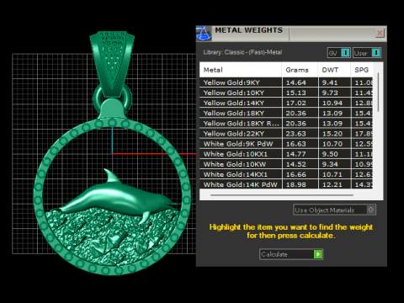Click grams value 23.63

(295, 134)
